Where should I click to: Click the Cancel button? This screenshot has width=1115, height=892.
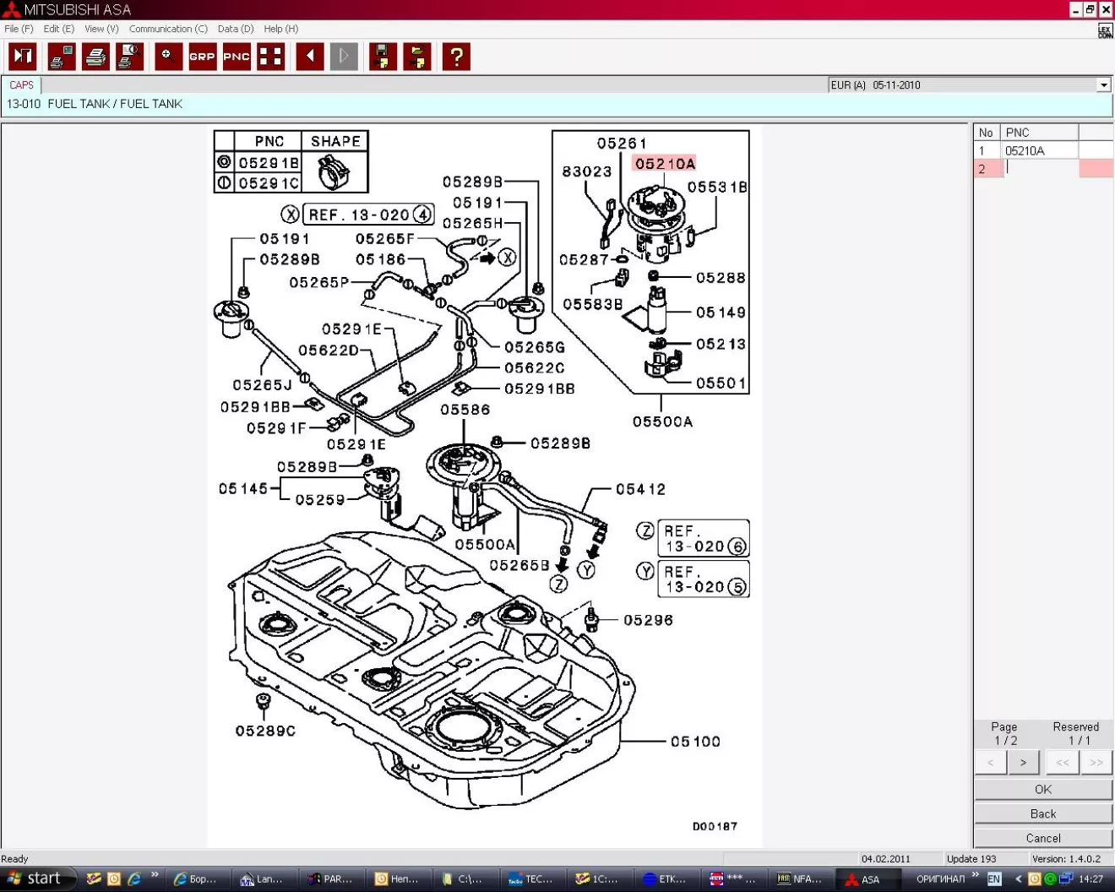1043,838
